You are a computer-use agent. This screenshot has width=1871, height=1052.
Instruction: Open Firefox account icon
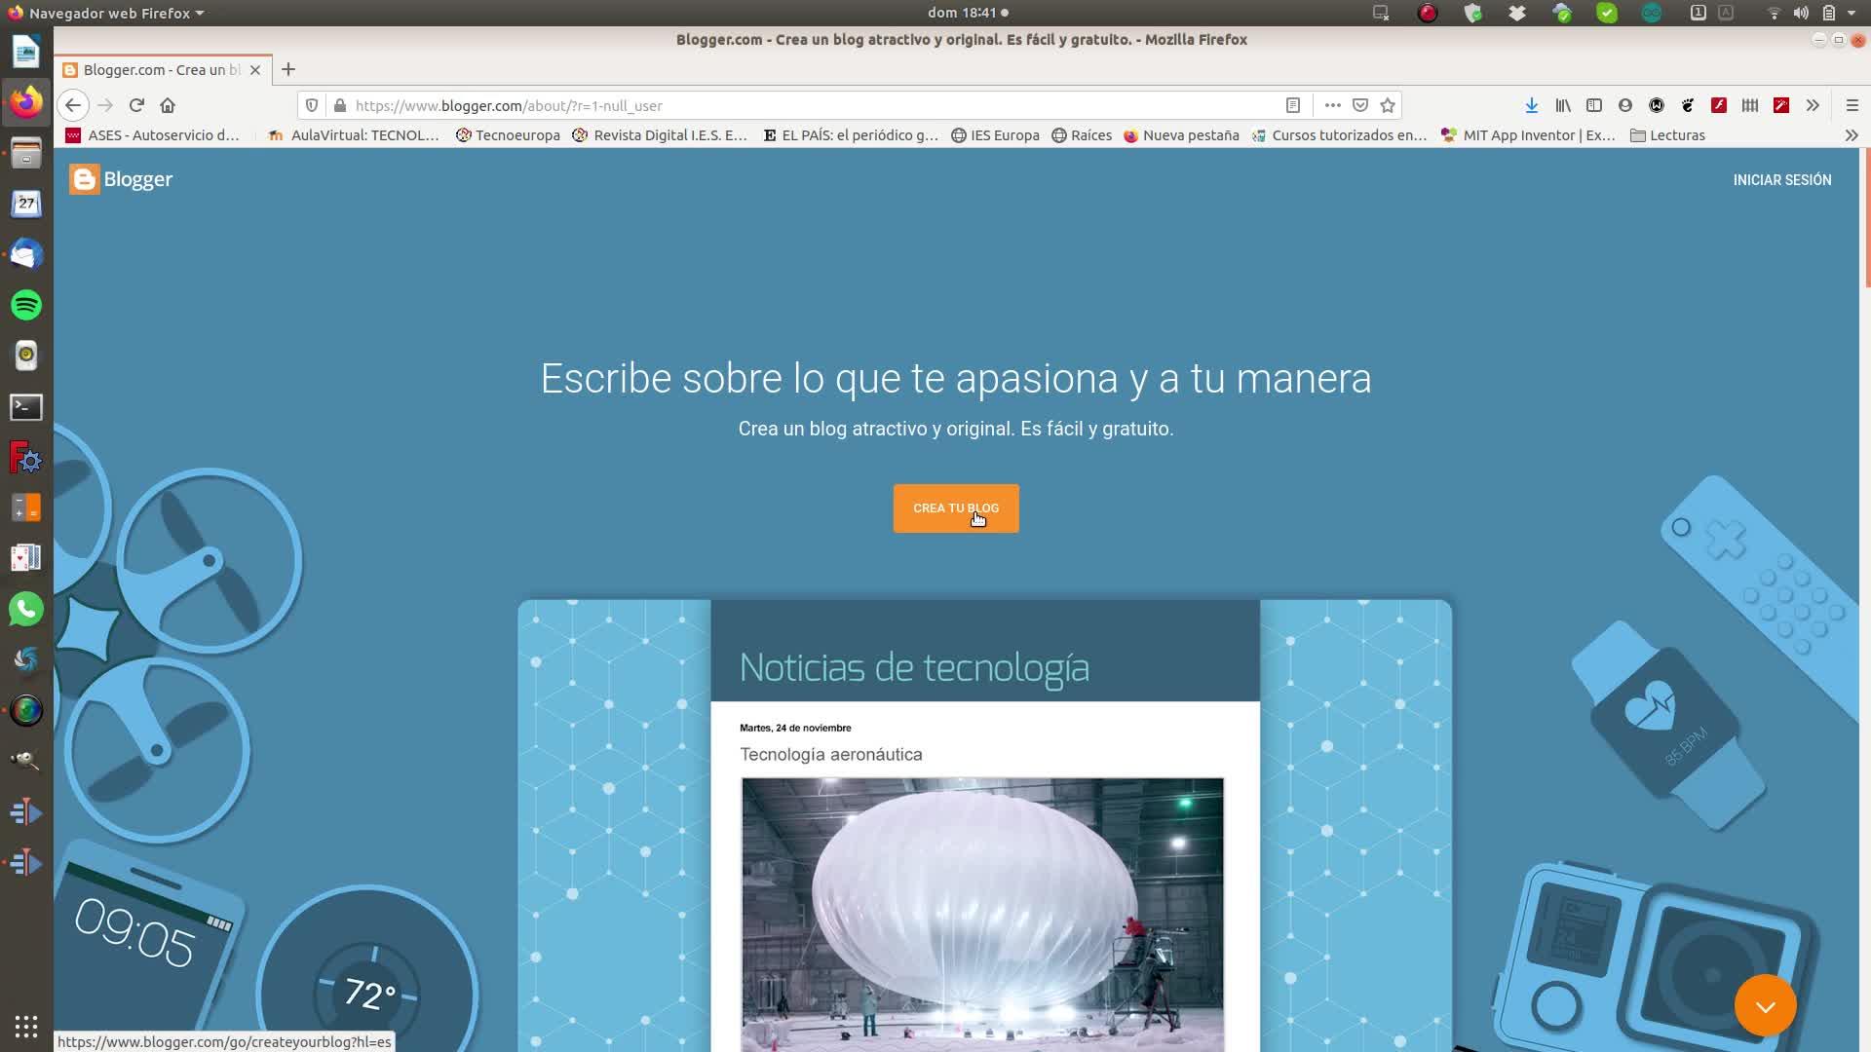click(x=1624, y=105)
